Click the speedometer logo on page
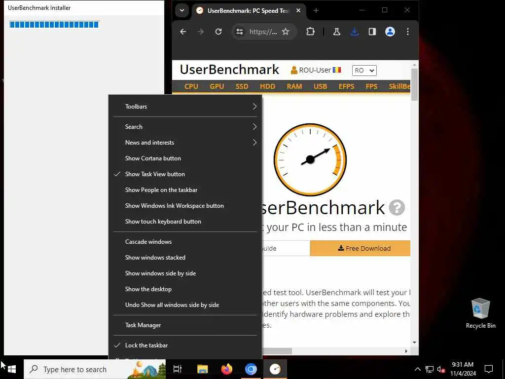This screenshot has width=505, height=379. 310,159
